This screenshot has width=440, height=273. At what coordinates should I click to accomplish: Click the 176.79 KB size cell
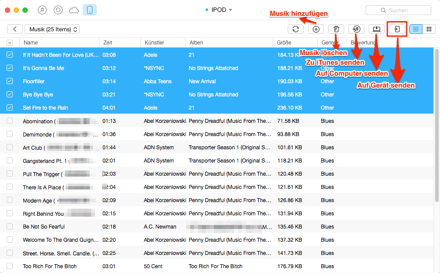(x=290, y=266)
